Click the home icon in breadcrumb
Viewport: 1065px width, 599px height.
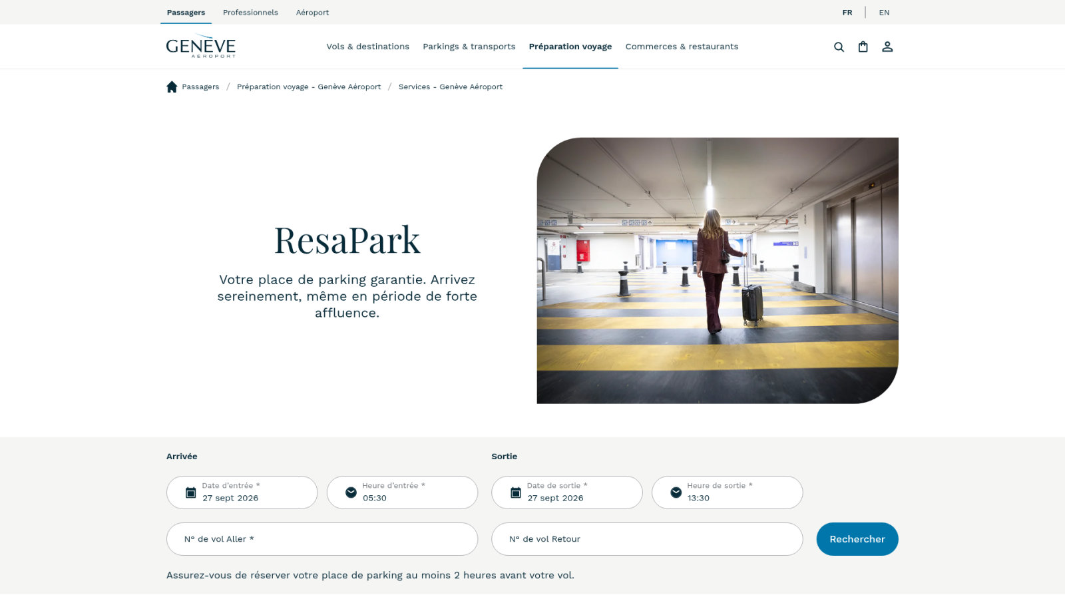click(172, 87)
